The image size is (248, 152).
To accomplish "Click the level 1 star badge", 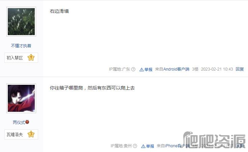I will coord(31,57).
